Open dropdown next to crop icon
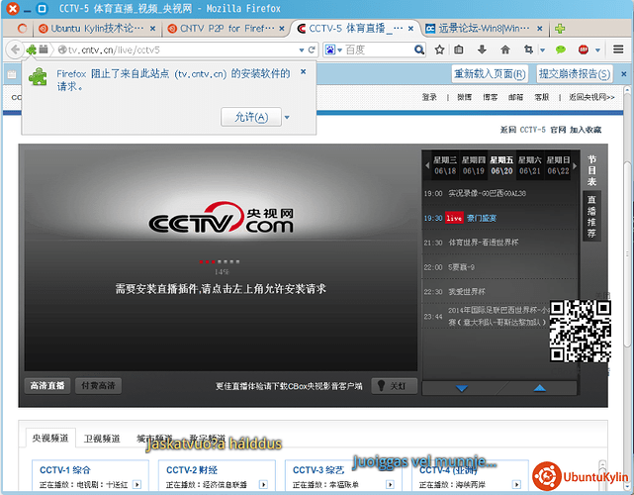The image size is (634, 495). click(x=543, y=50)
